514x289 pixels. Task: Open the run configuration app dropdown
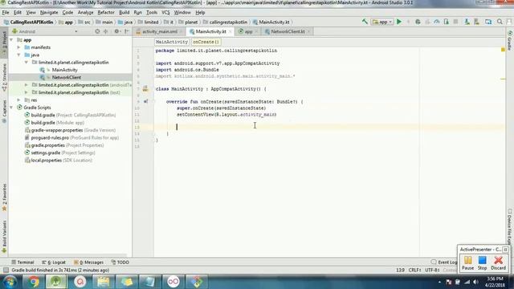[x=382, y=22]
